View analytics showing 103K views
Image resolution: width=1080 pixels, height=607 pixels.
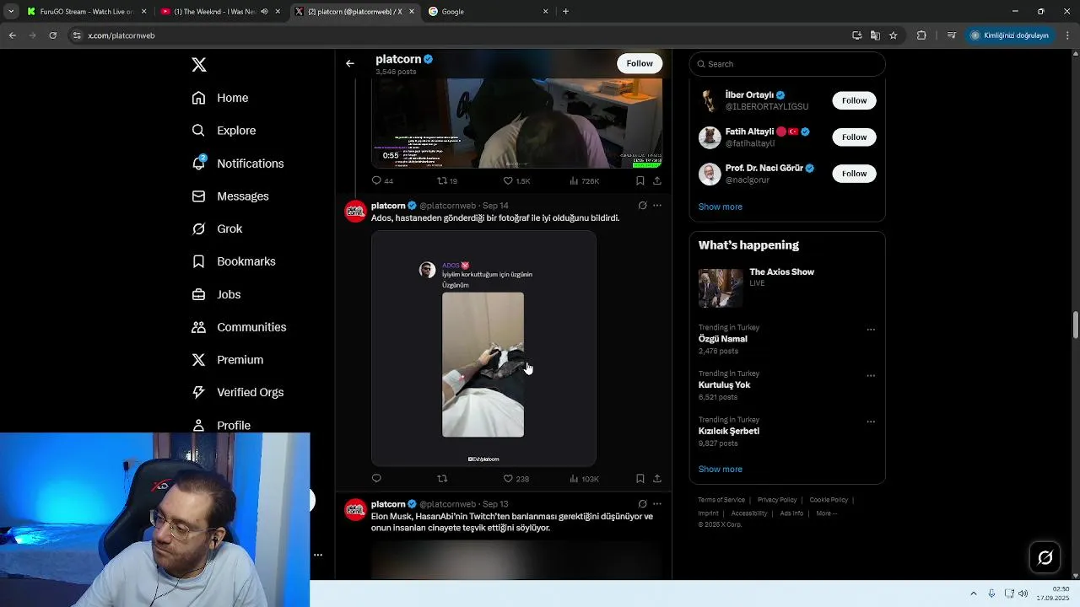point(584,479)
